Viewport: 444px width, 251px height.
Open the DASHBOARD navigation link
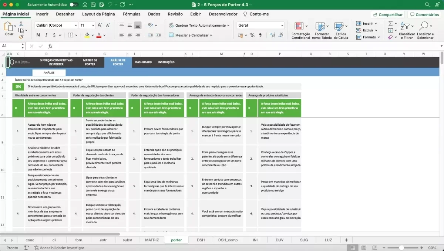143,62
